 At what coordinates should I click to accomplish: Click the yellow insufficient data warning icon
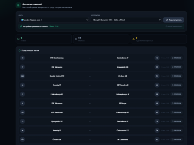pos(133,39)
